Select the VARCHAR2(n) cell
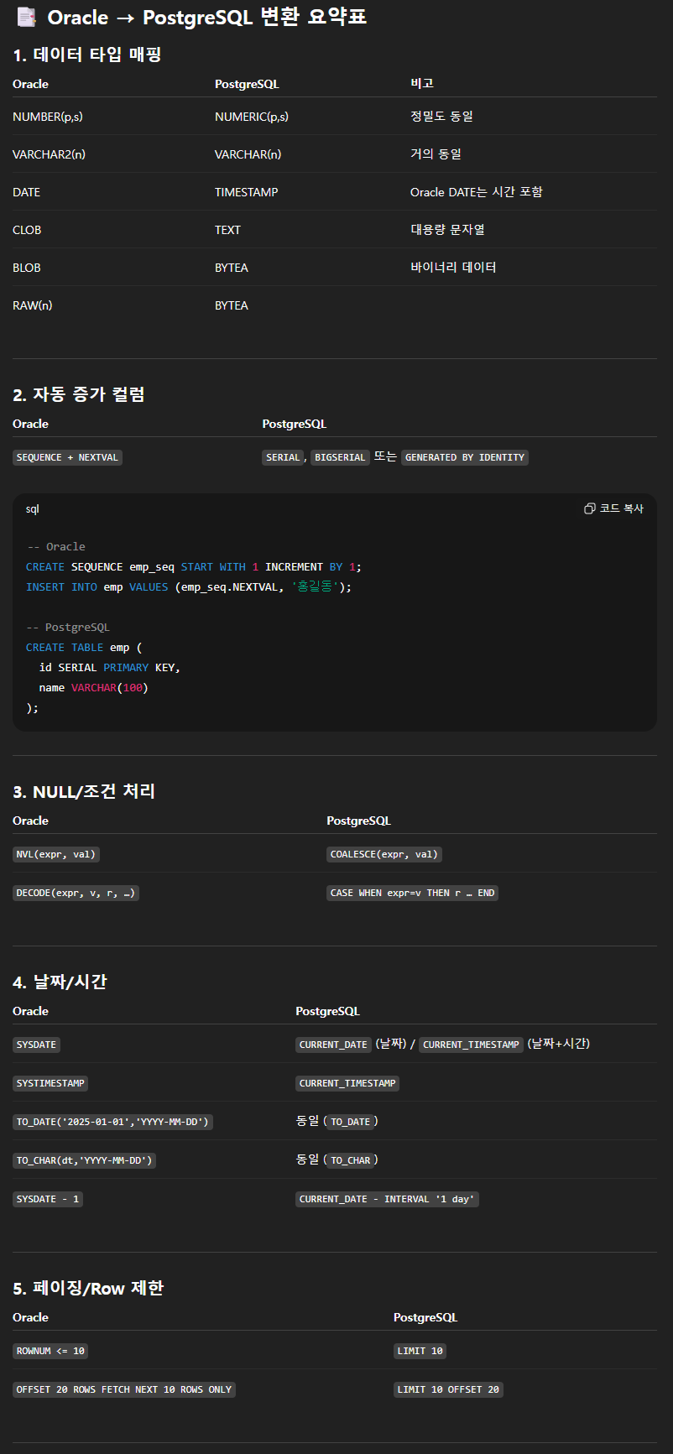Image resolution: width=673 pixels, height=1454 pixels. [x=49, y=154]
